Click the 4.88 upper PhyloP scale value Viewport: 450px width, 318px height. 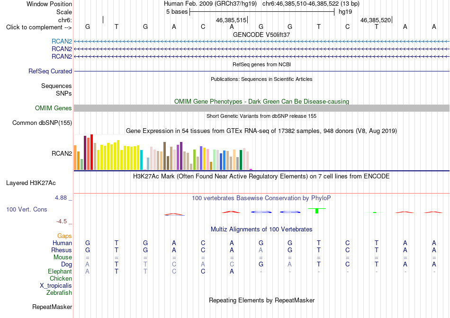(x=61, y=198)
